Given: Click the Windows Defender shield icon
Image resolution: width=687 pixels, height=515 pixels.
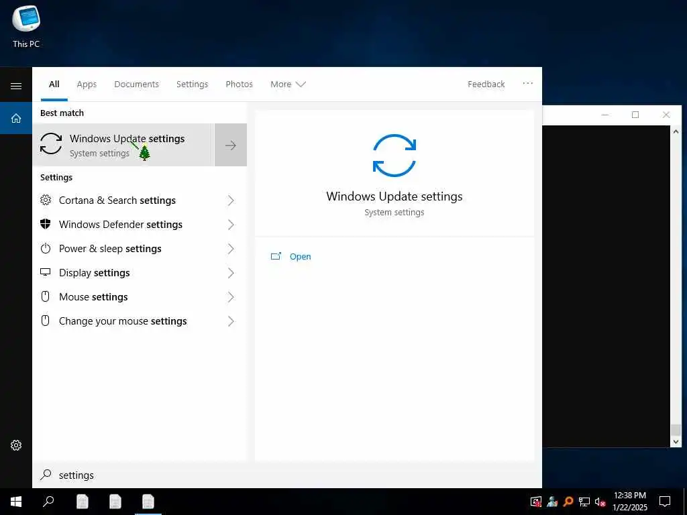Looking at the screenshot, I should [x=46, y=224].
